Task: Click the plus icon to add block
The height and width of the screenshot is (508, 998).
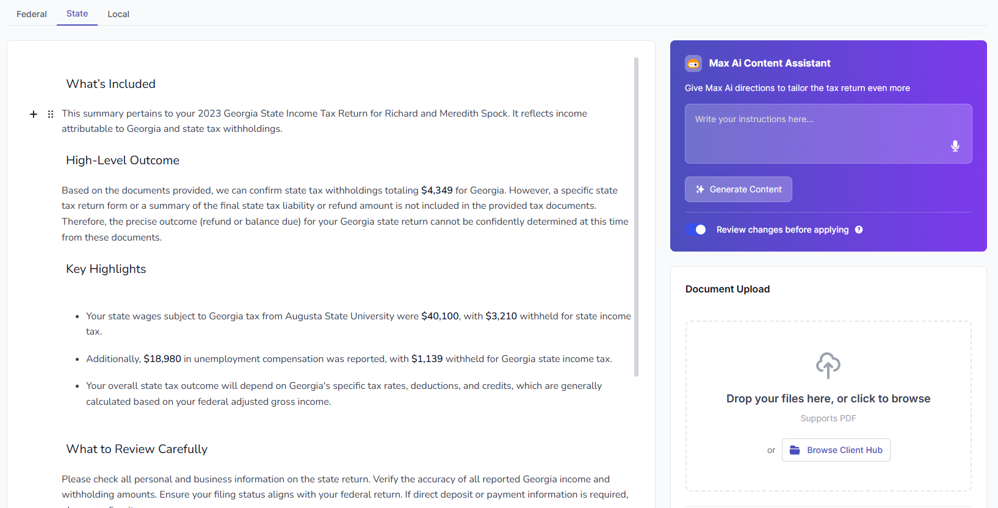Action: pos(34,114)
